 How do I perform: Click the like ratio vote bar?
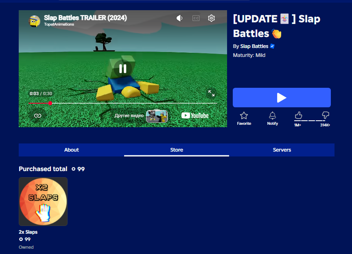click(x=312, y=121)
